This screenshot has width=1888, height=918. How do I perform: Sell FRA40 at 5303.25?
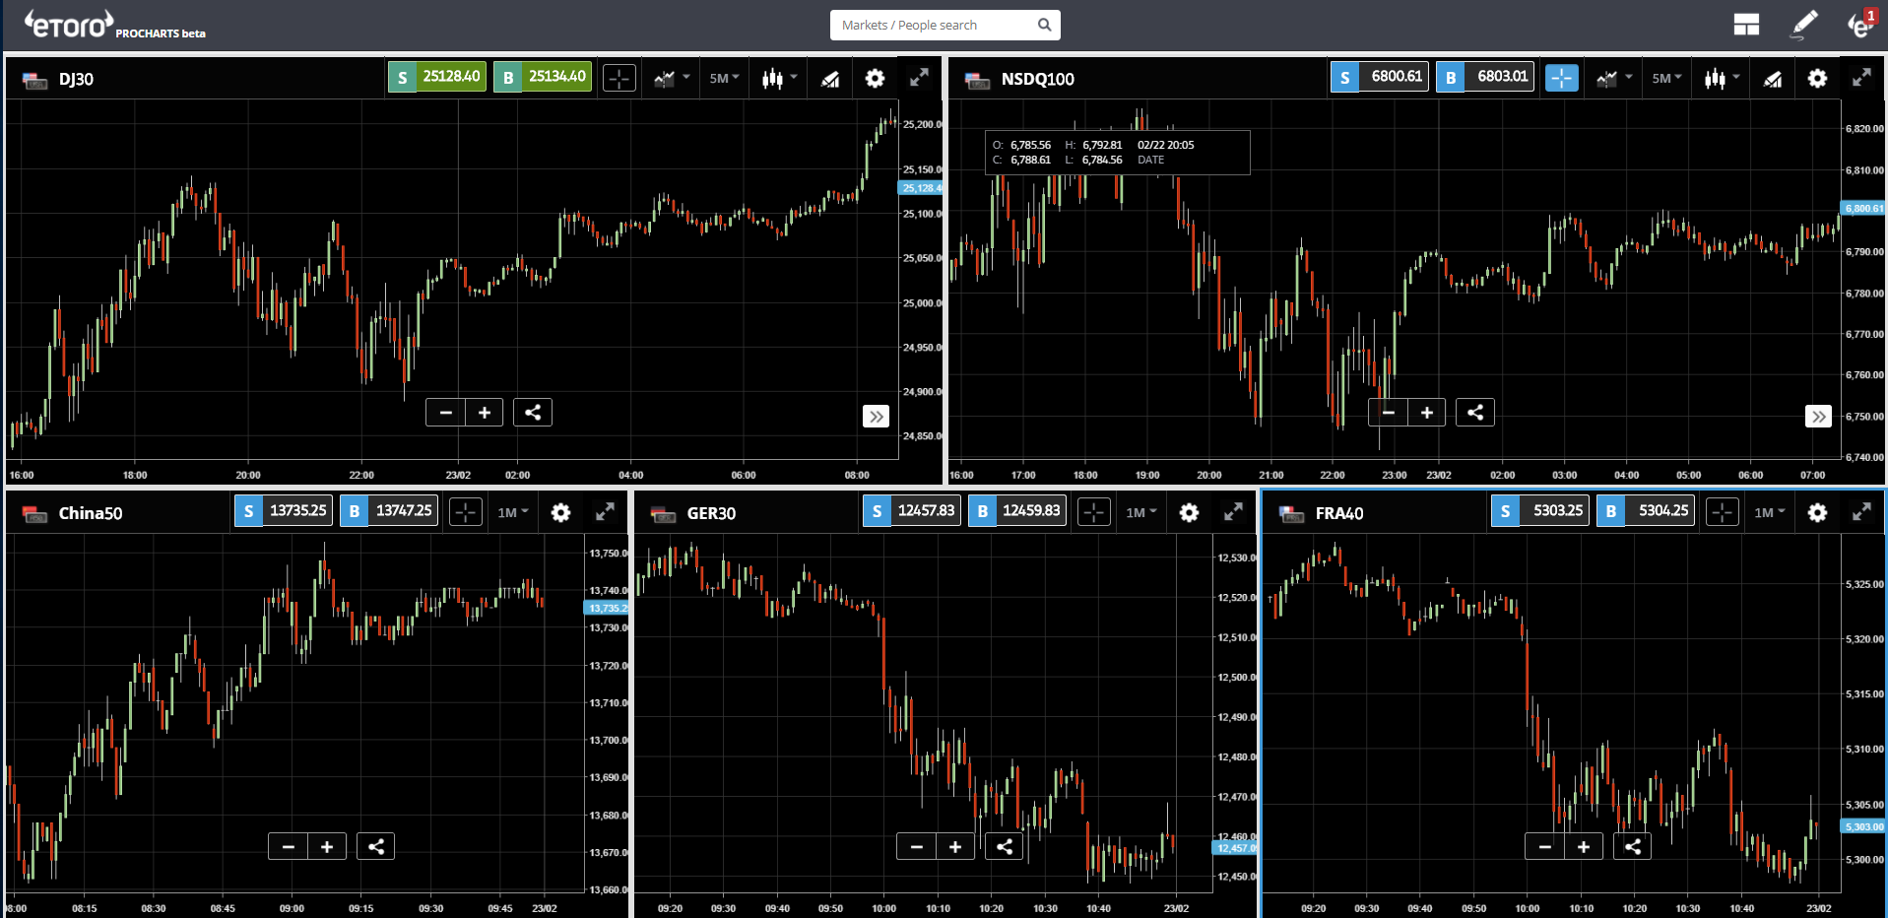1540,511
